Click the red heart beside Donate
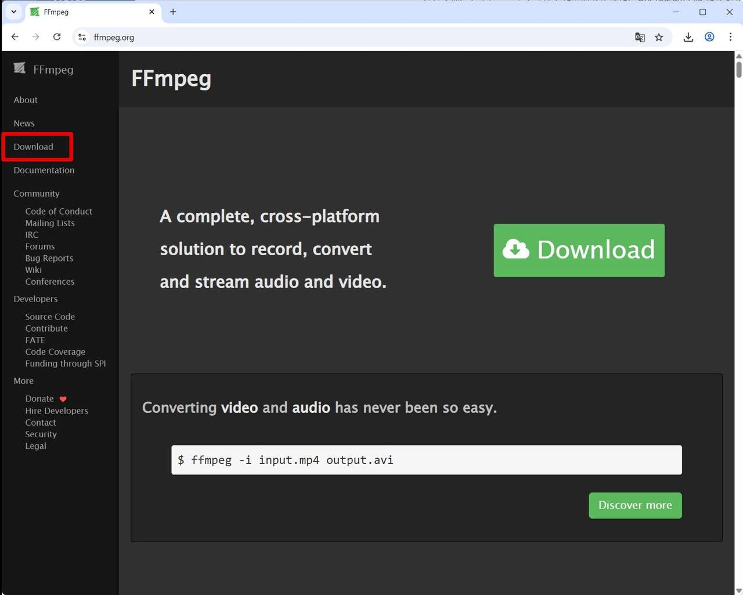This screenshot has height=595, width=743. click(63, 399)
